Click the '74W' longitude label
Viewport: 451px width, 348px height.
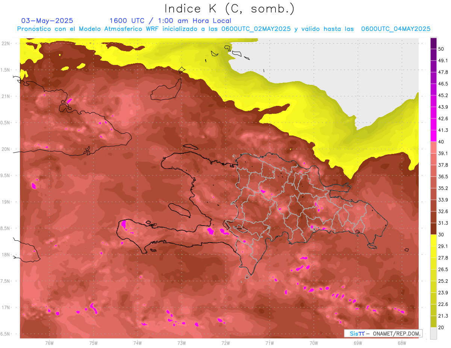click(138, 343)
